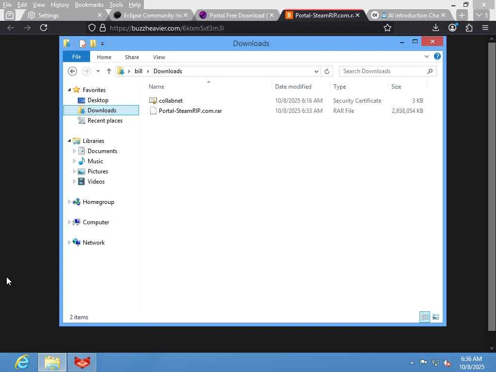The image size is (496, 372).
Task: Open the address bar history dropdown
Action: pyautogui.click(x=316, y=72)
